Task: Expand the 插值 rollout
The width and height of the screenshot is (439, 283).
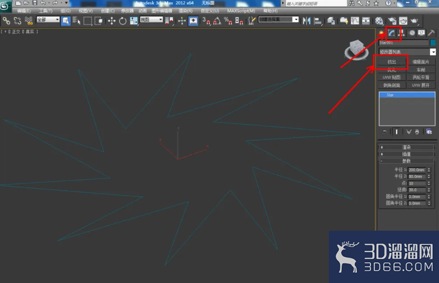Action: 407,154
